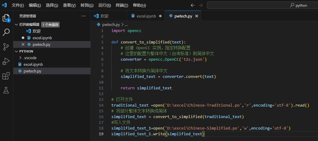Open the Extensions view icon

[6, 76]
